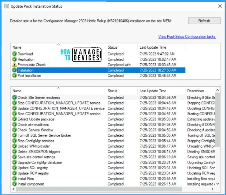Click the horizontal scrollbar left arrow
This screenshot has width=226, height=195.
13,189
